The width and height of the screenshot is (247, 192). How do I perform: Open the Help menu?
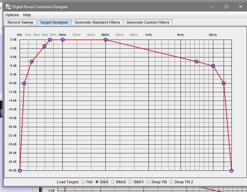click(27, 15)
